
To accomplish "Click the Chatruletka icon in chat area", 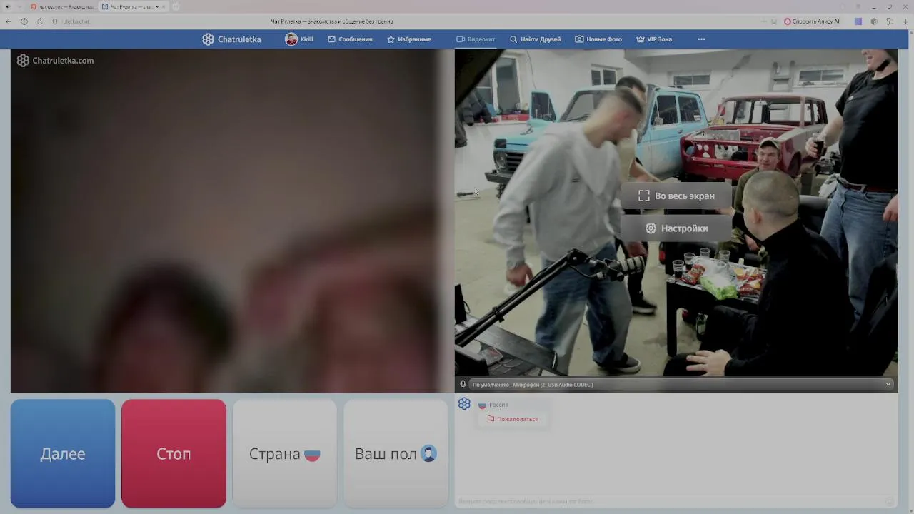I will 464,404.
